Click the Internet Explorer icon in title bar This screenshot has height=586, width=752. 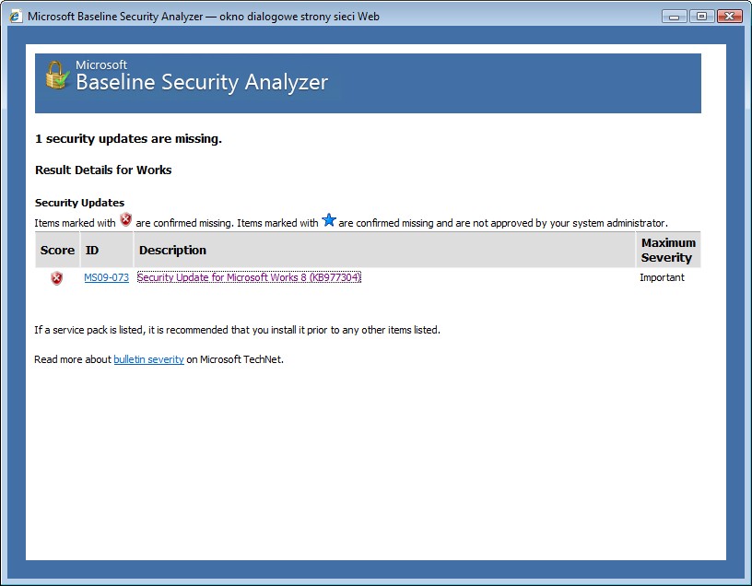click(x=16, y=16)
